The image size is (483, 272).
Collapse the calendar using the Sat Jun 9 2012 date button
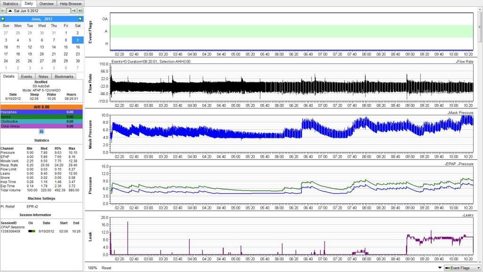(39, 10)
